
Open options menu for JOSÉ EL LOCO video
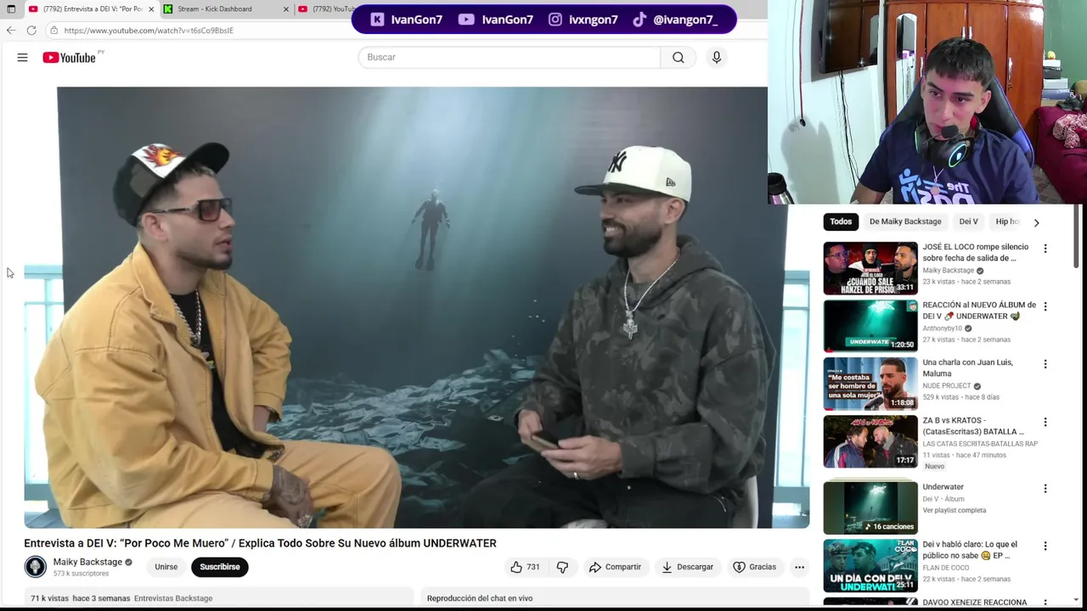click(1045, 249)
